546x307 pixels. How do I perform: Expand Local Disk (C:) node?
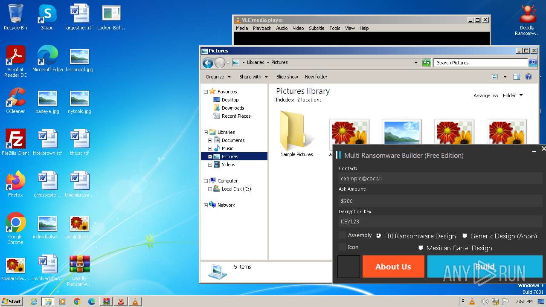point(210,189)
